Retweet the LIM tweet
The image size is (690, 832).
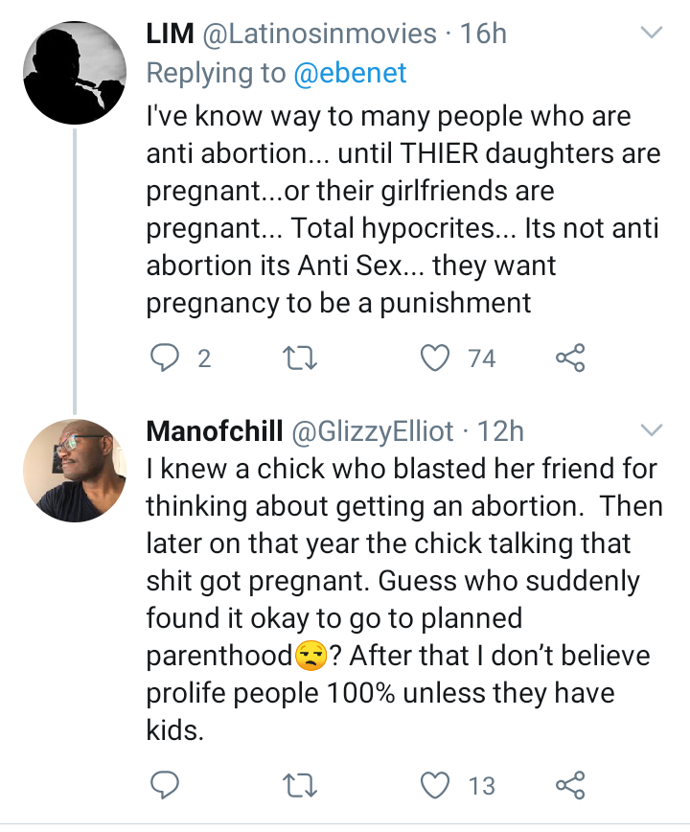304,358
